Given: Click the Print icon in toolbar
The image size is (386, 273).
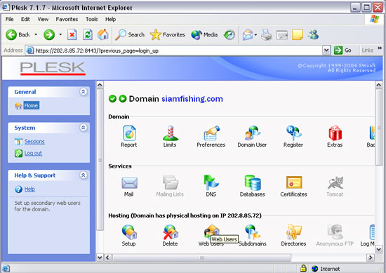Looking at the screenshot, I should pos(267,34).
